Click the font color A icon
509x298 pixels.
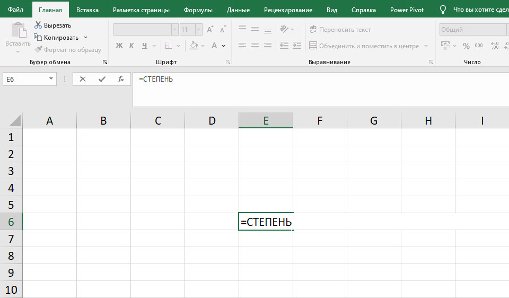pyautogui.click(x=214, y=46)
